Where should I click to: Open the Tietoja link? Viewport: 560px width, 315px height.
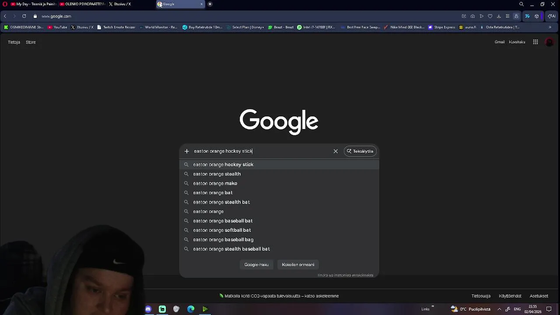(14, 42)
